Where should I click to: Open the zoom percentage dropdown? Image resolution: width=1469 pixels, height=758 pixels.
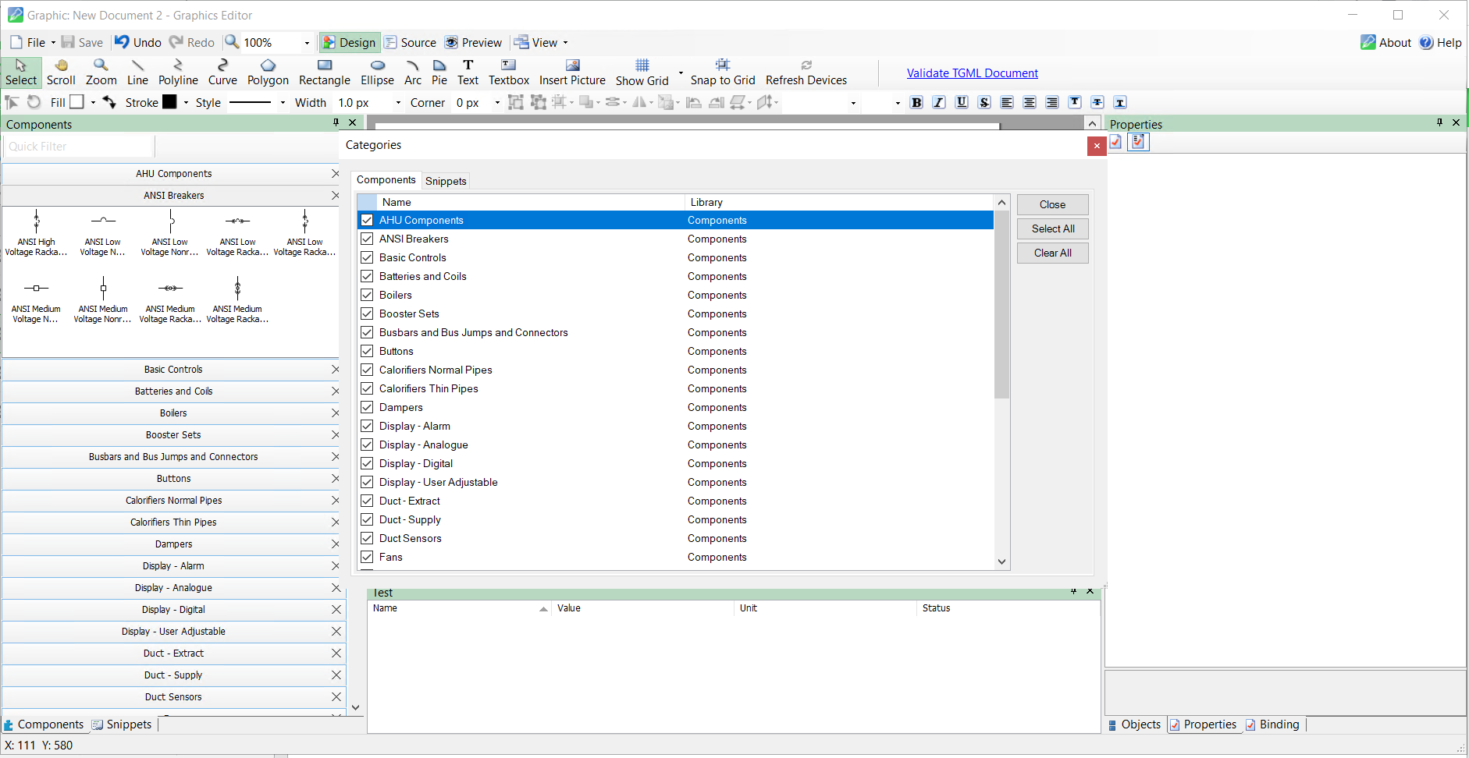[307, 43]
